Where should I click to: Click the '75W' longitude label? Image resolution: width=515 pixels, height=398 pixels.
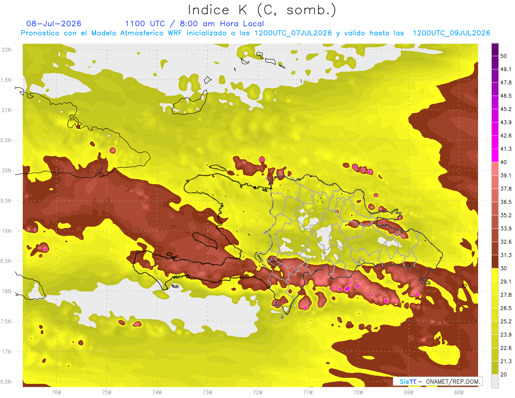[x=106, y=392]
